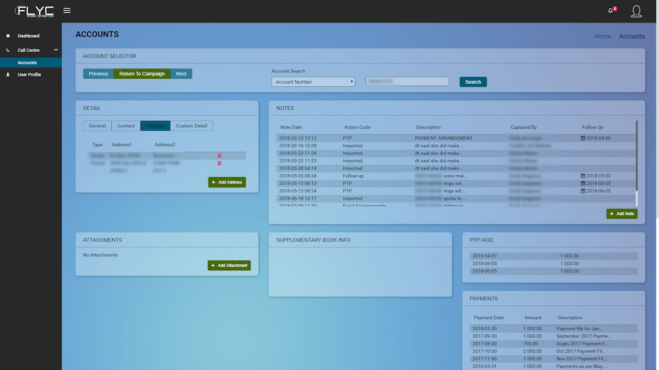The height and width of the screenshot is (370, 659).
Task: Click the Next account button
Action: tap(181, 74)
